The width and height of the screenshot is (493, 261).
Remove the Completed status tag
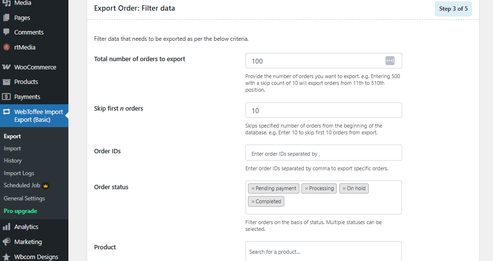tap(253, 201)
